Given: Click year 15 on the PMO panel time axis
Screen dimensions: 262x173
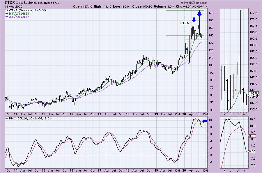Looking at the screenshot, I should (43, 170).
